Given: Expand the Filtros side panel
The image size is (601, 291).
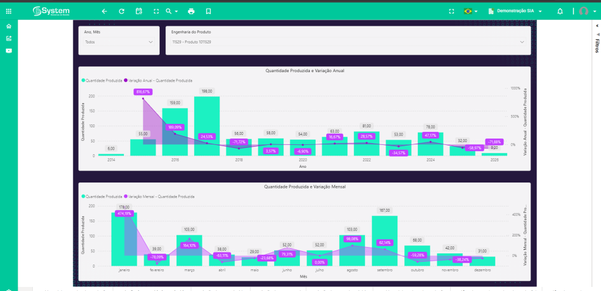Looking at the screenshot, I should pyautogui.click(x=596, y=45).
